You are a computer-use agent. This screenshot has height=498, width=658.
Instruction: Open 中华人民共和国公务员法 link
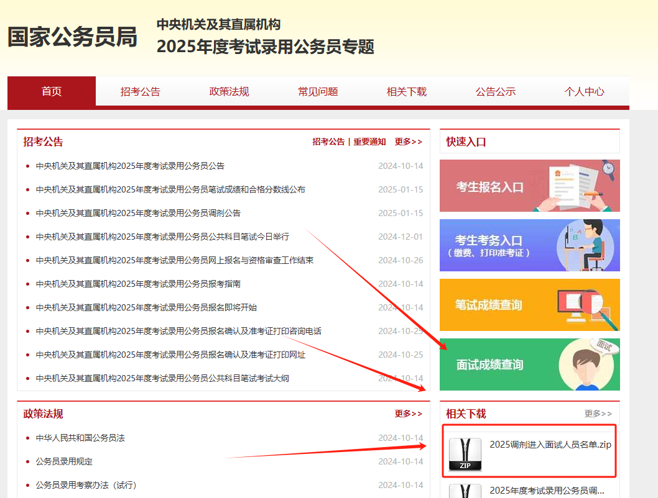click(x=80, y=438)
